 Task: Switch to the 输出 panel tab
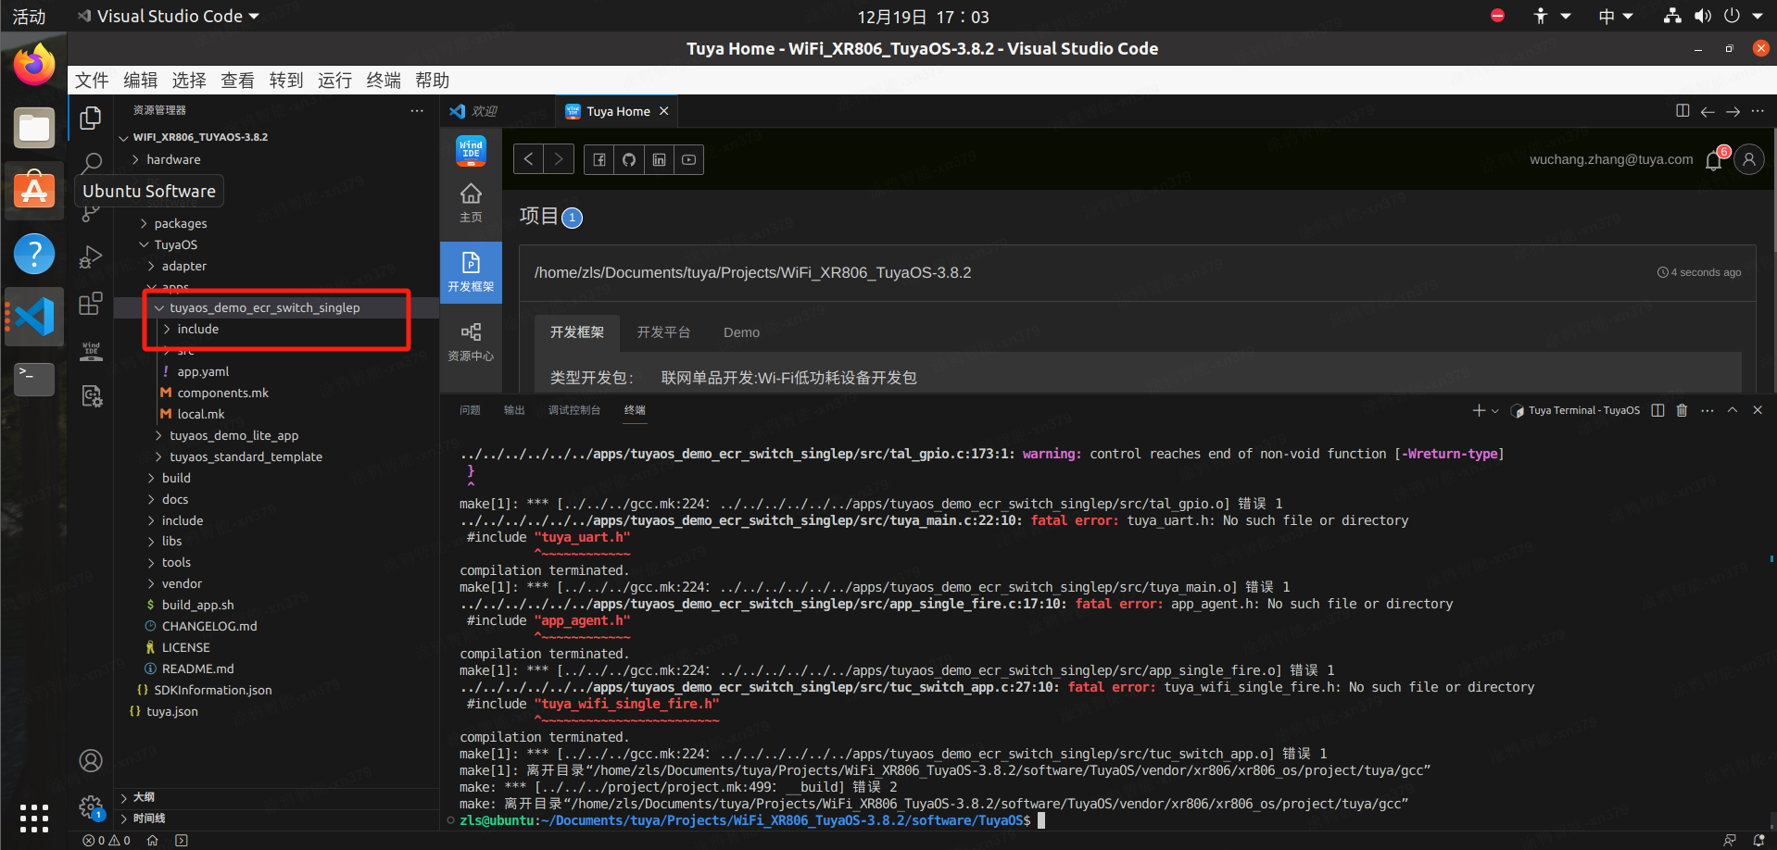pos(514,410)
